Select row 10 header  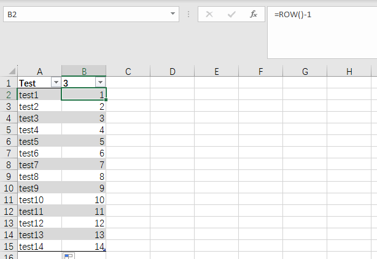(x=9, y=188)
